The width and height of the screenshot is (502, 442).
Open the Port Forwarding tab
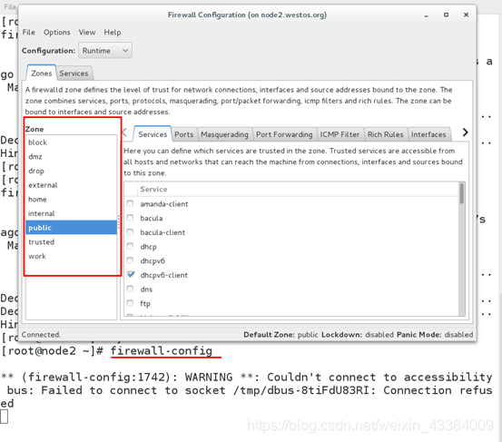point(284,134)
